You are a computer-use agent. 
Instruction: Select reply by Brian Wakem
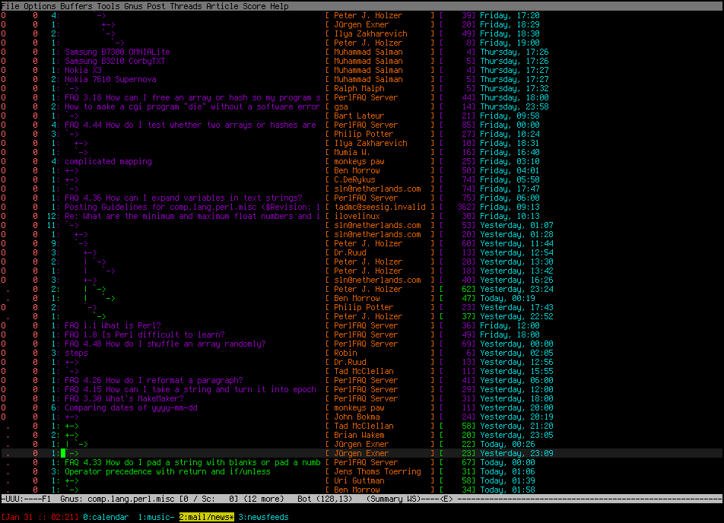(x=359, y=435)
